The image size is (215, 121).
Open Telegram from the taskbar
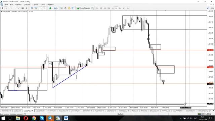click(x=50, y=118)
